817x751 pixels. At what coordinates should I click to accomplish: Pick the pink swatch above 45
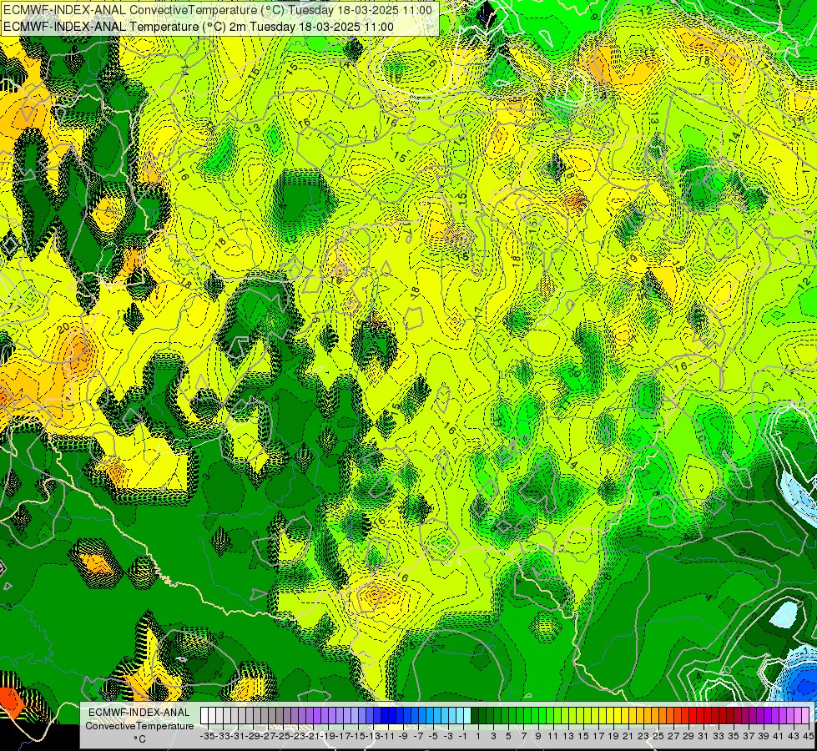[805, 716]
